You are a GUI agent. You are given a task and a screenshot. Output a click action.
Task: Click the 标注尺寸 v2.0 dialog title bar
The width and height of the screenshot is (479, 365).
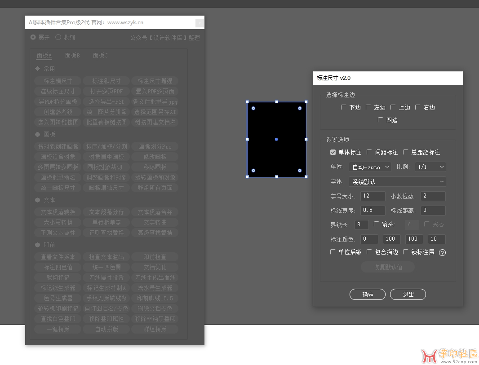[388, 78]
